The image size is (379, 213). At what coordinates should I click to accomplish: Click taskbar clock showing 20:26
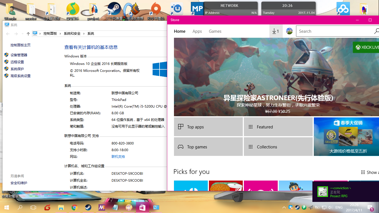click(354, 207)
